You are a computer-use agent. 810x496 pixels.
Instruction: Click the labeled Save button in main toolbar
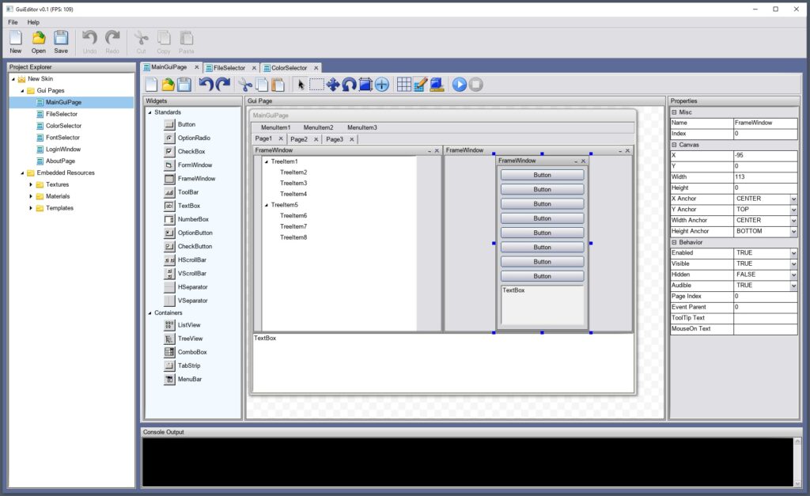click(61, 43)
